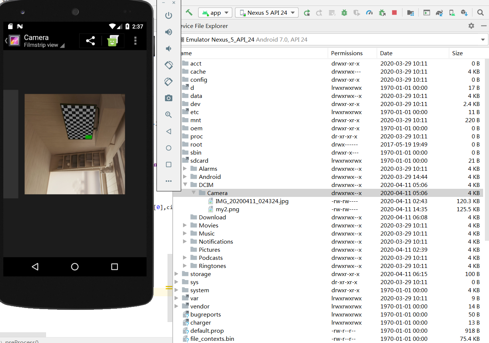The image size is (489, 343).
Task: Increase emulator volume with volume up icon
Action: [x=168, y=32]
